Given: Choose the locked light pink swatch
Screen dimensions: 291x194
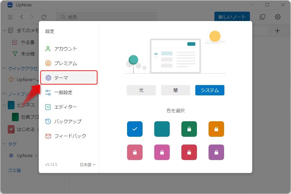Looking at the screenshot, I should pyautogui.click(x=135, y=152).
